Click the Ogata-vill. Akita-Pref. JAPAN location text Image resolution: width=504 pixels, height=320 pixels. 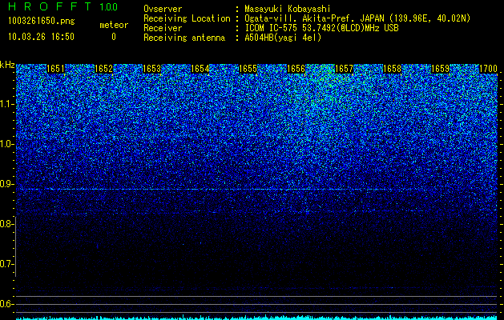357,18
